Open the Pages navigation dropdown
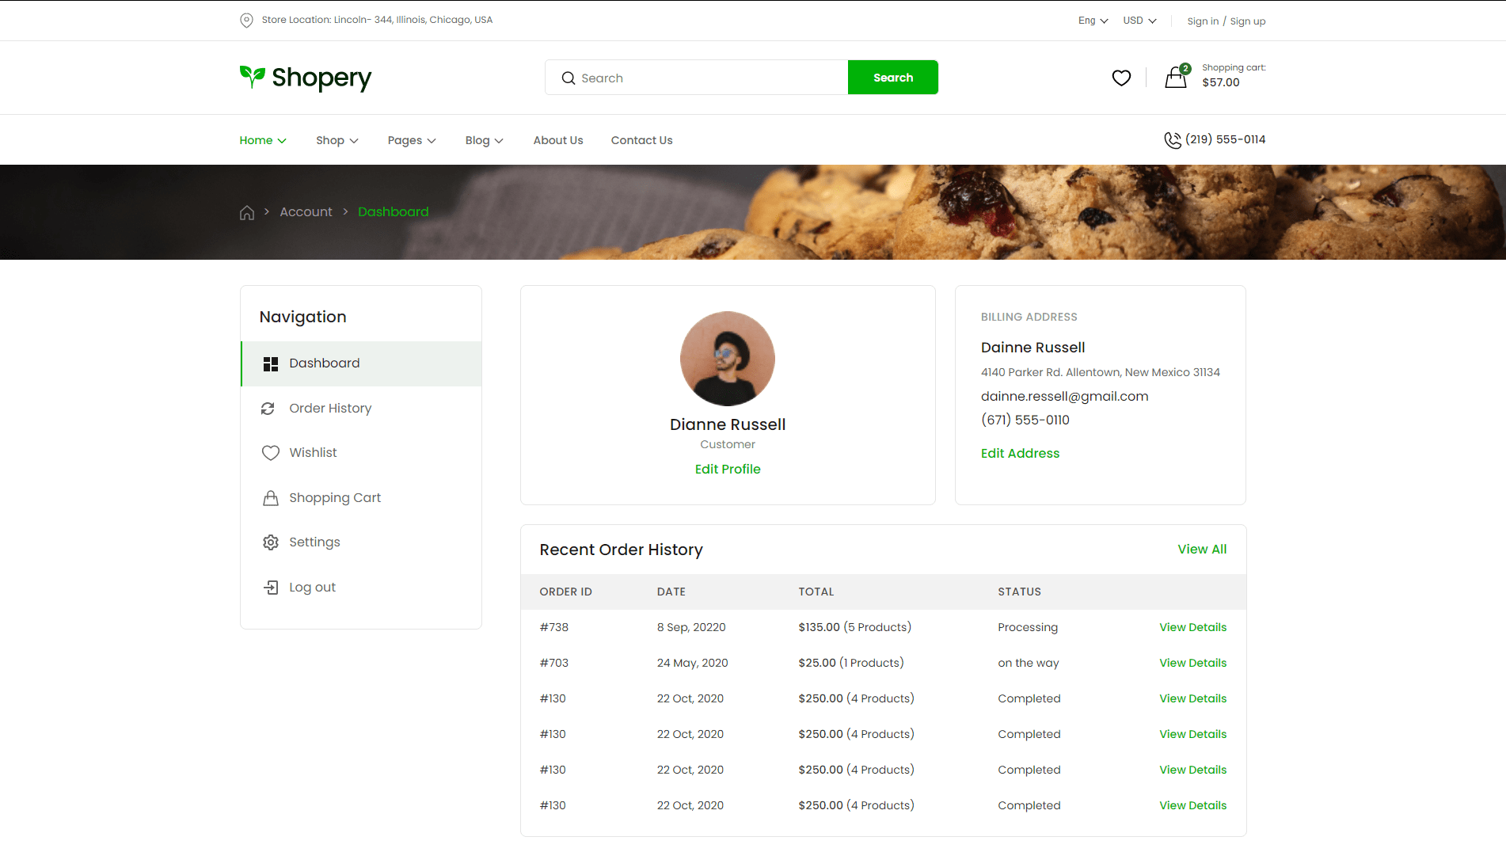The image size is (1506, 856). 411,140
